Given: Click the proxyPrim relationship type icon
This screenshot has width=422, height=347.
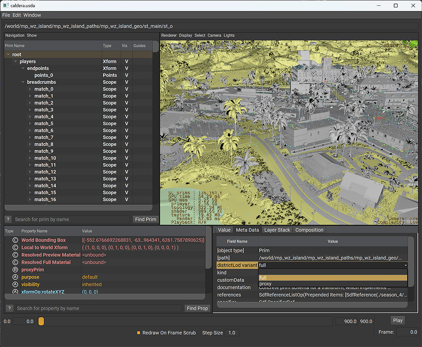Looking at the screenshot, I should (15, 270).
